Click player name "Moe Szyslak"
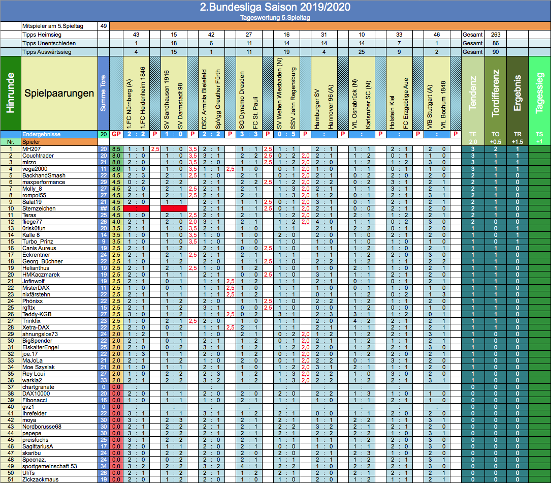551x483 pixels. click(x=39, y=367)
